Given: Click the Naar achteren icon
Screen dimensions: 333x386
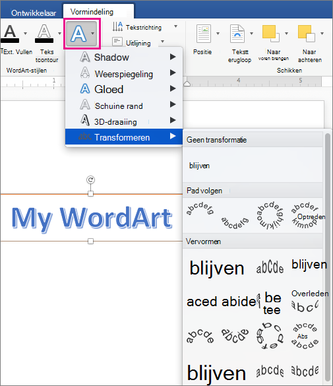Looking at the screenshot, I should click(x=307, y=33).
